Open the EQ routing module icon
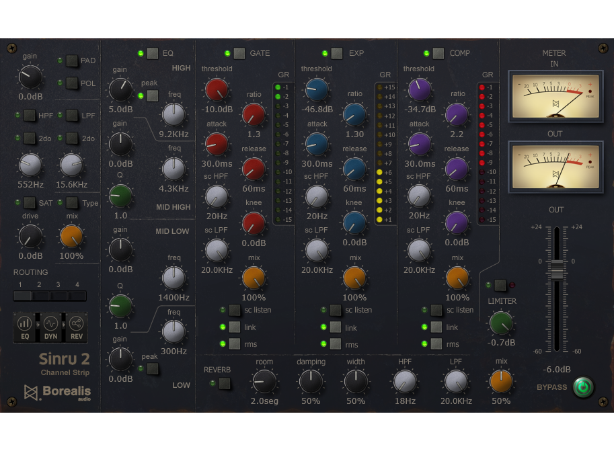This screenshot has height=451, width=614. 25,327
